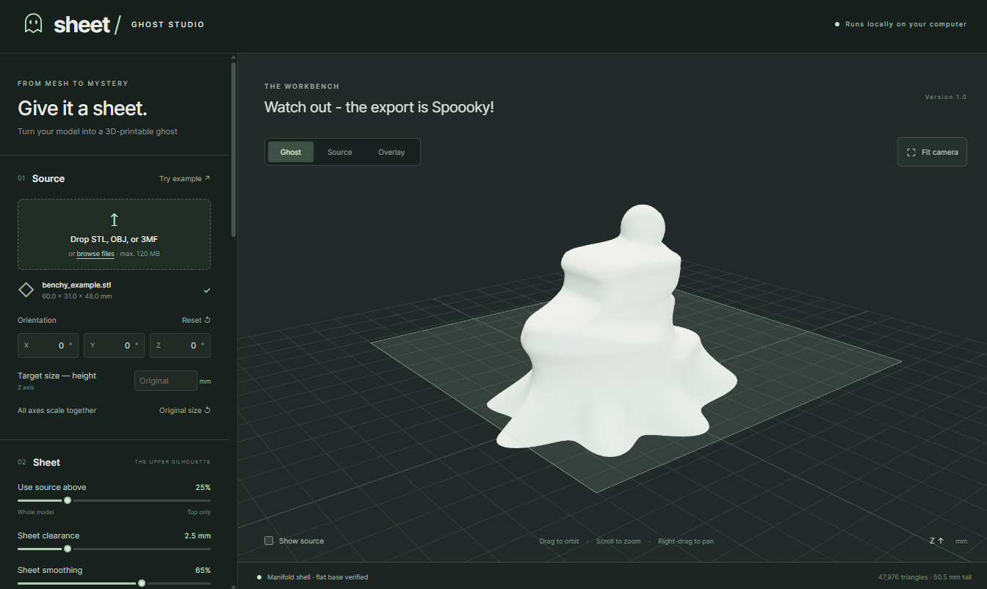Click the Target size height field
The image size is (987, 589).
(166, 381)
